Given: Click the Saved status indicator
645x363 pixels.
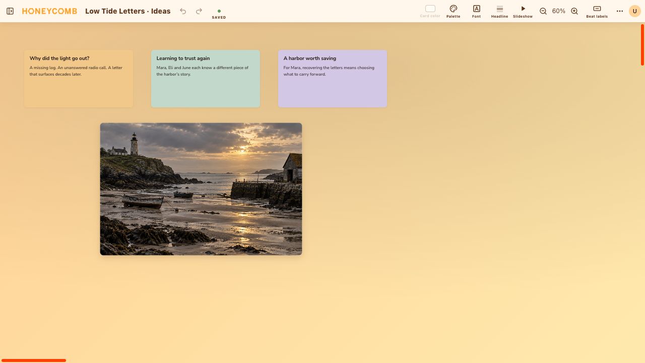Looking at the screenshot, I should pos(219,14).
